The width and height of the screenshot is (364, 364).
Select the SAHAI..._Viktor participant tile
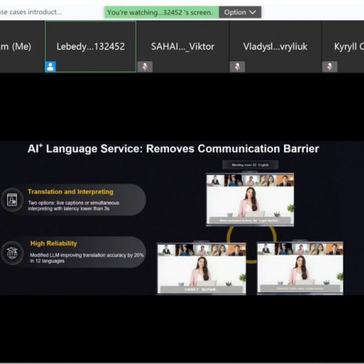pyautogui.click(x=183, y=47)
